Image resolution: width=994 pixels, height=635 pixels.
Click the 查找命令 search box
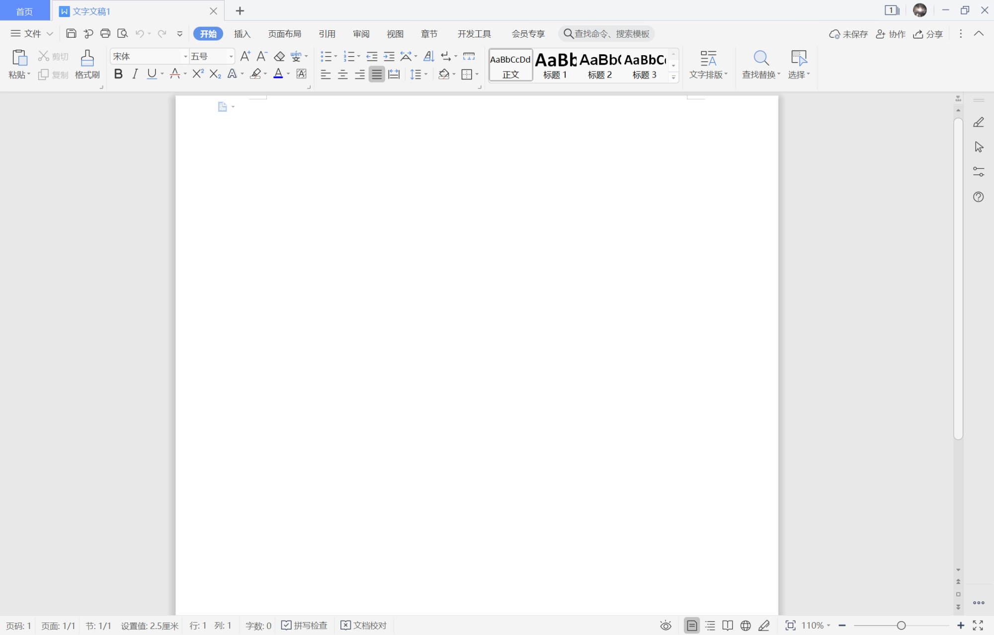(x=606, y=33)
